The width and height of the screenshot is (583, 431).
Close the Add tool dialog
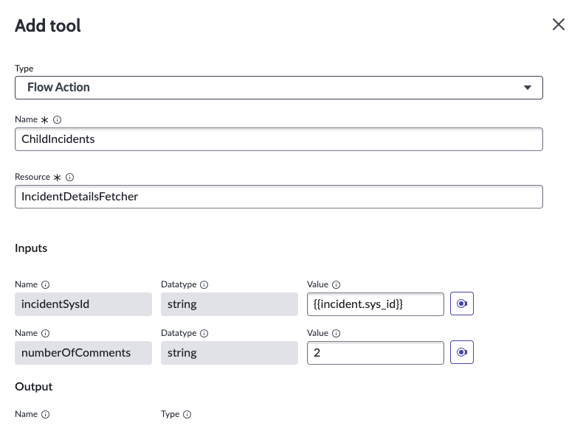(x=559, y=24)
